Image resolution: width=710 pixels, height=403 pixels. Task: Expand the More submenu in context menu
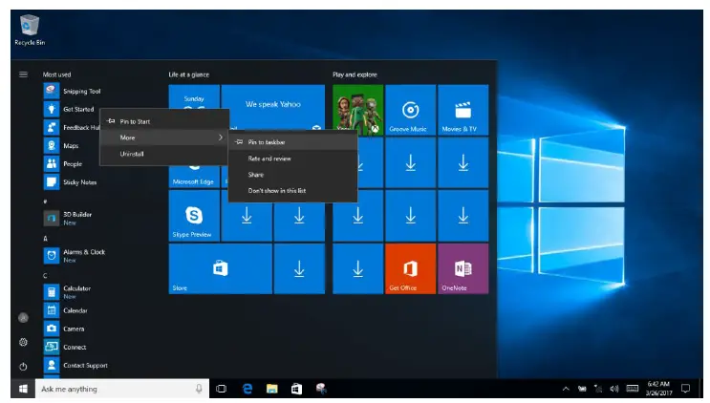point(164,138)
